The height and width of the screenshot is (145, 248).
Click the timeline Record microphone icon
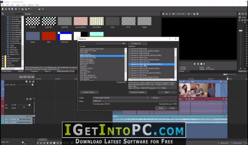pos(38,143)
